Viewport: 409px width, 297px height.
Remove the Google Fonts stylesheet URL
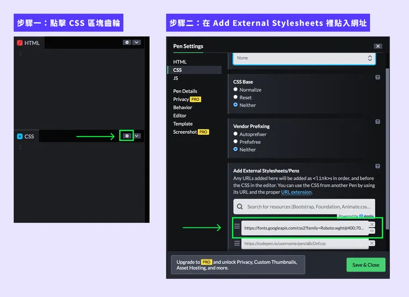pos(372,225)
